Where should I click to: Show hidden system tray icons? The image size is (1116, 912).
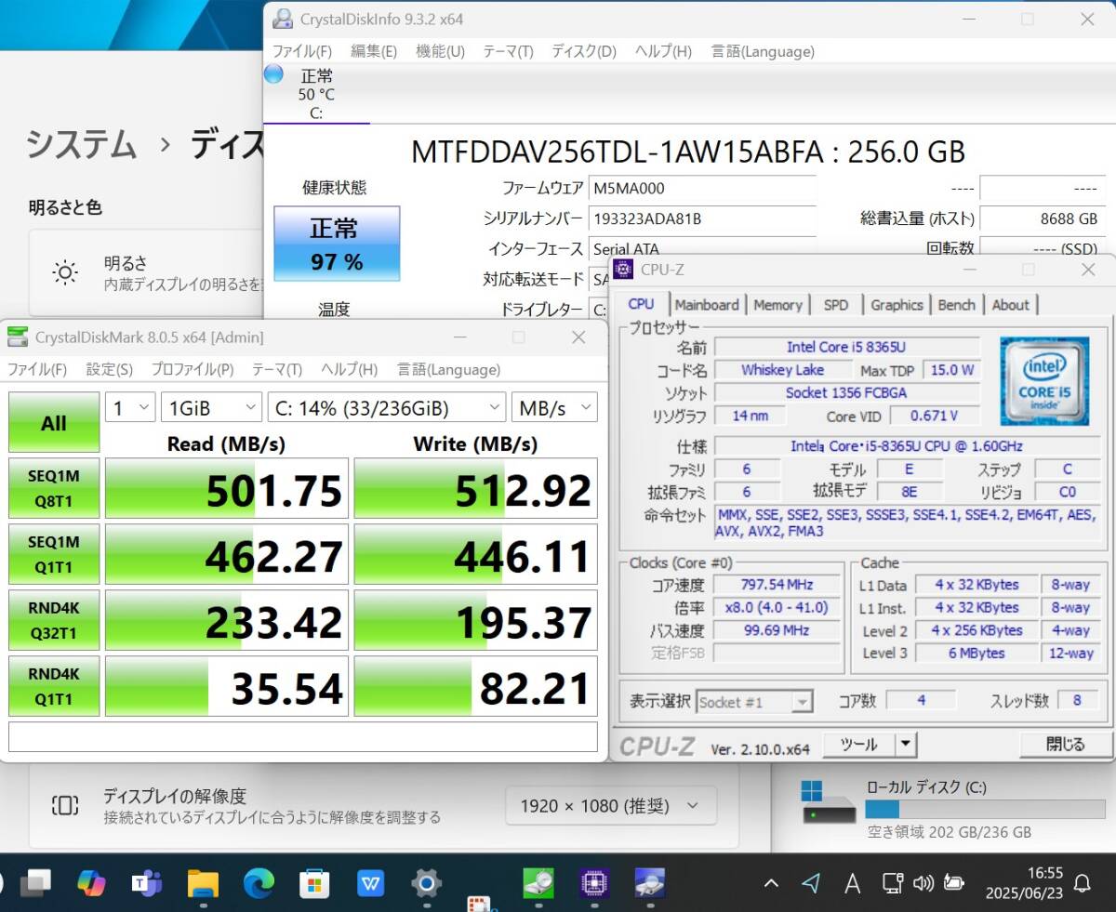(771, 882)
